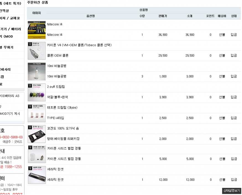
Task: Open 세라믹 핀셋 product title link
Action: click(55, 169)
